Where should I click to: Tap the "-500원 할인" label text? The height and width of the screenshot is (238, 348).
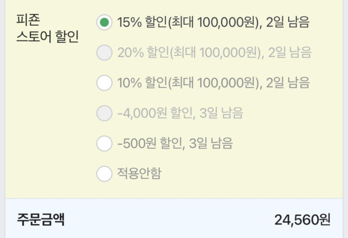[x=147, y=143]
